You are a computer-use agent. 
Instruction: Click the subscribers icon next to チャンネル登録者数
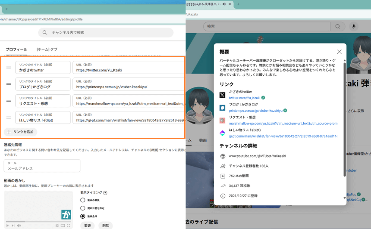pos(223,166)
